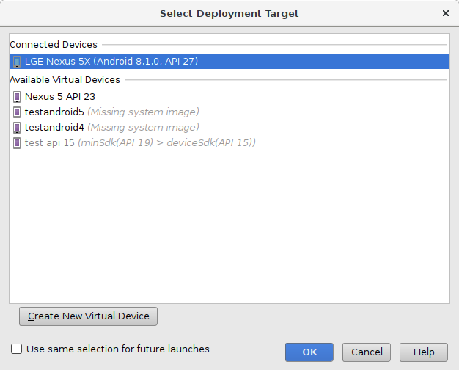Viewport: 459px width, 370px height.
Task: Click the LGE Nexus 5X device icon
Action: tap(17, 62)
